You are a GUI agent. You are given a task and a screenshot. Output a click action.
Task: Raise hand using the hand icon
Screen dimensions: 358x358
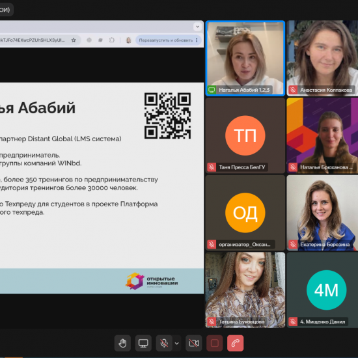tap(122, 343)
